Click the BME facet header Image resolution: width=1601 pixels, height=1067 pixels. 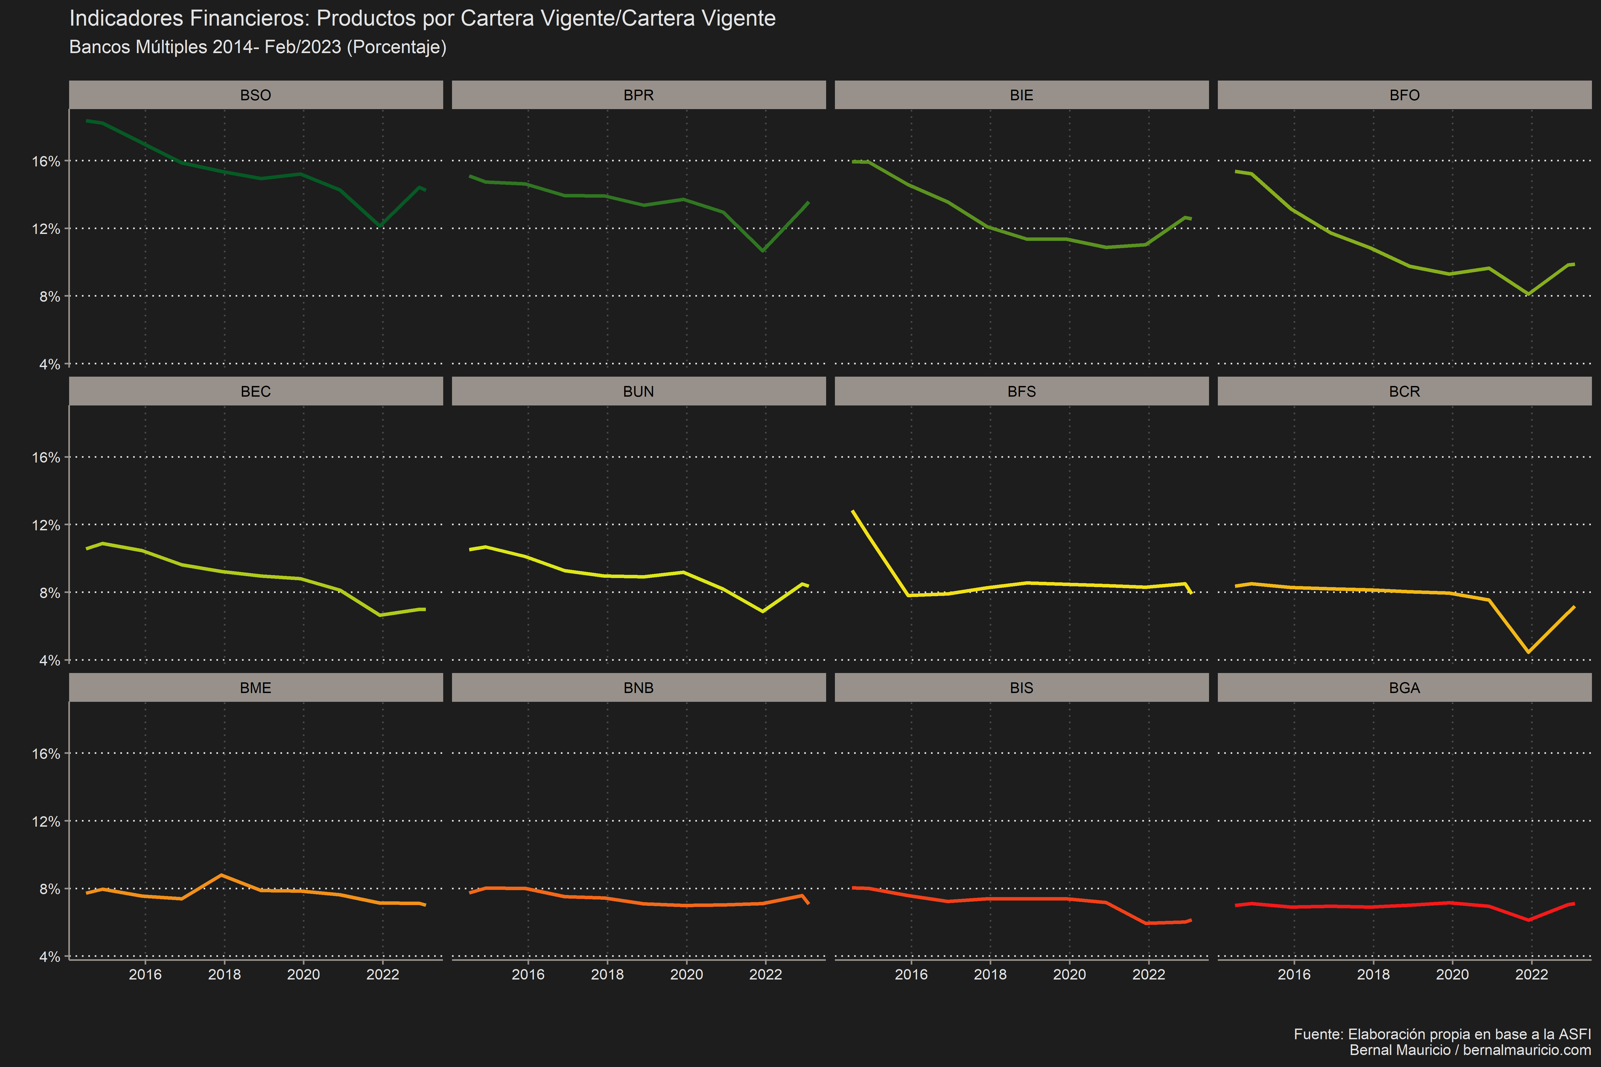coord(256,688)
